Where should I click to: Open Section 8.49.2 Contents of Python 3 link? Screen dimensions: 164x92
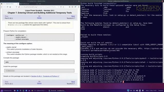click(45, 76)
